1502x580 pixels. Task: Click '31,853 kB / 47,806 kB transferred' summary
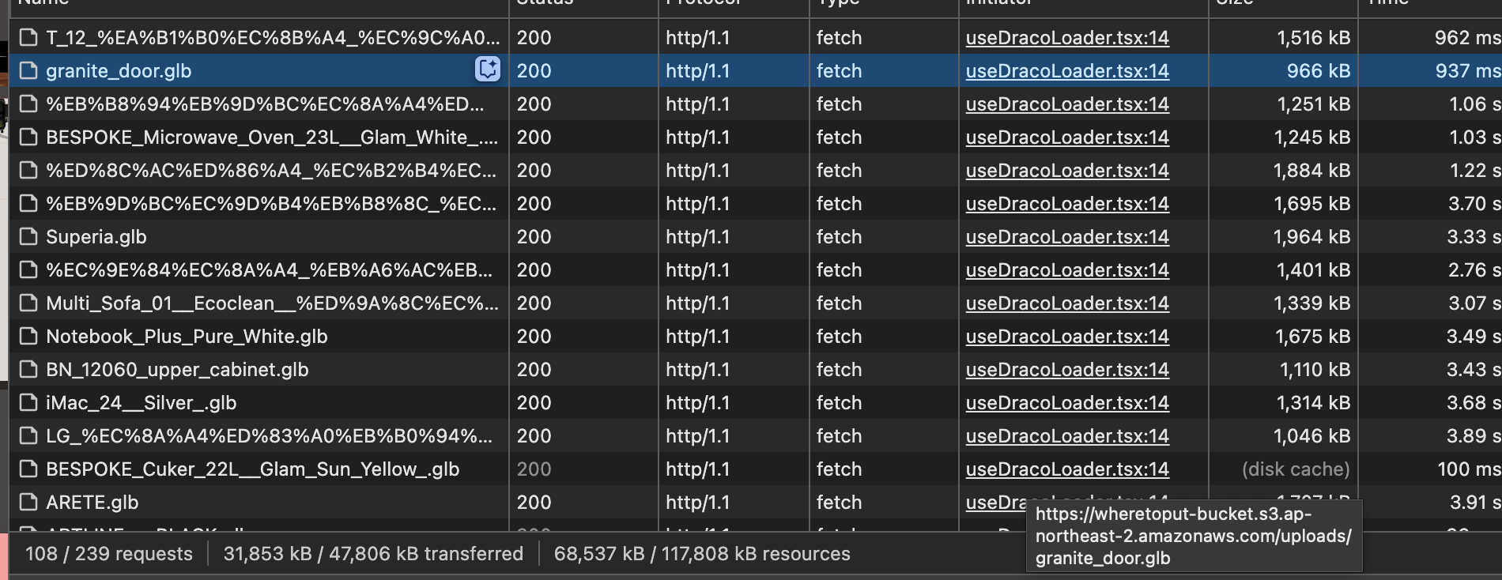pyautogui.click(x=373, y=553)
